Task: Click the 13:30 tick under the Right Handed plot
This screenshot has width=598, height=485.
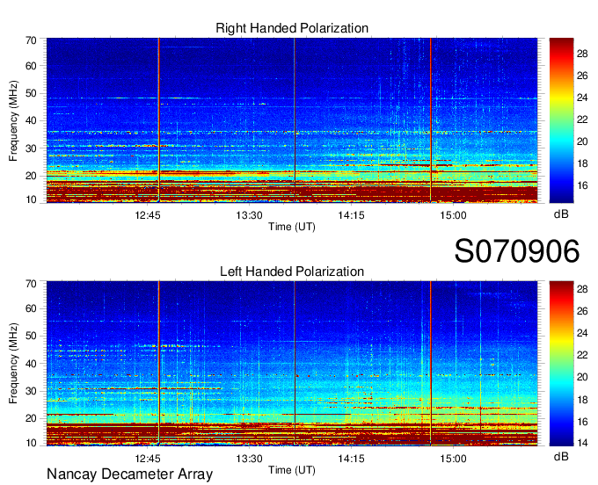Action: tap(249, 215)
